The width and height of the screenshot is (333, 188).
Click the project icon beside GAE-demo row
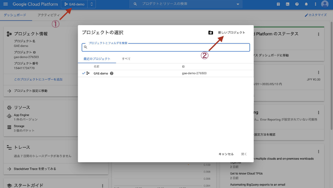pos(88,73)
